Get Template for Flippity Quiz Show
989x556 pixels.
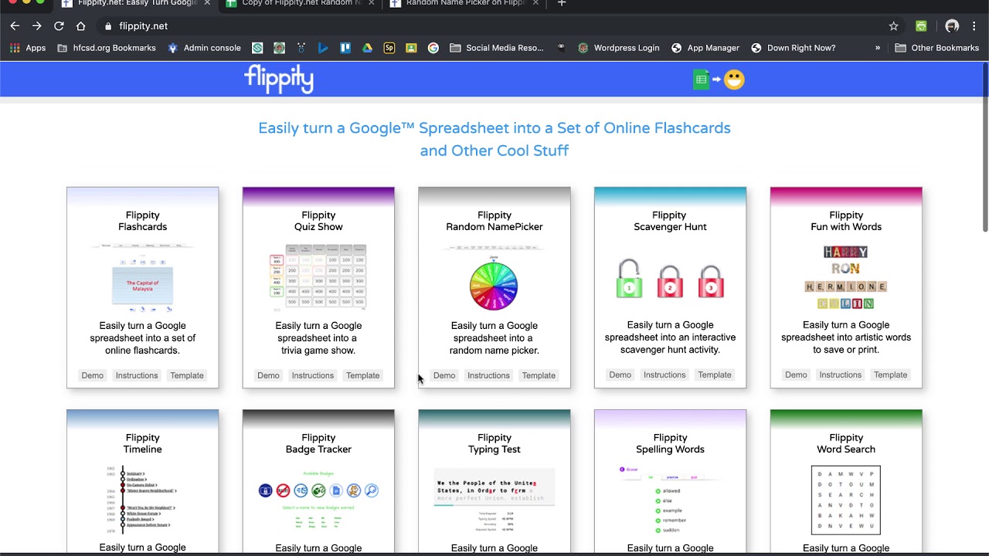363,375
